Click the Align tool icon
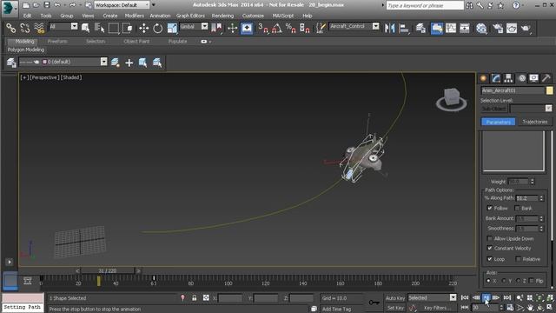Image resolution: width=556 pixels, height=313 pixels. click(404, 28)
